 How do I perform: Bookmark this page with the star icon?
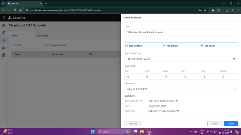pos(205,10)
